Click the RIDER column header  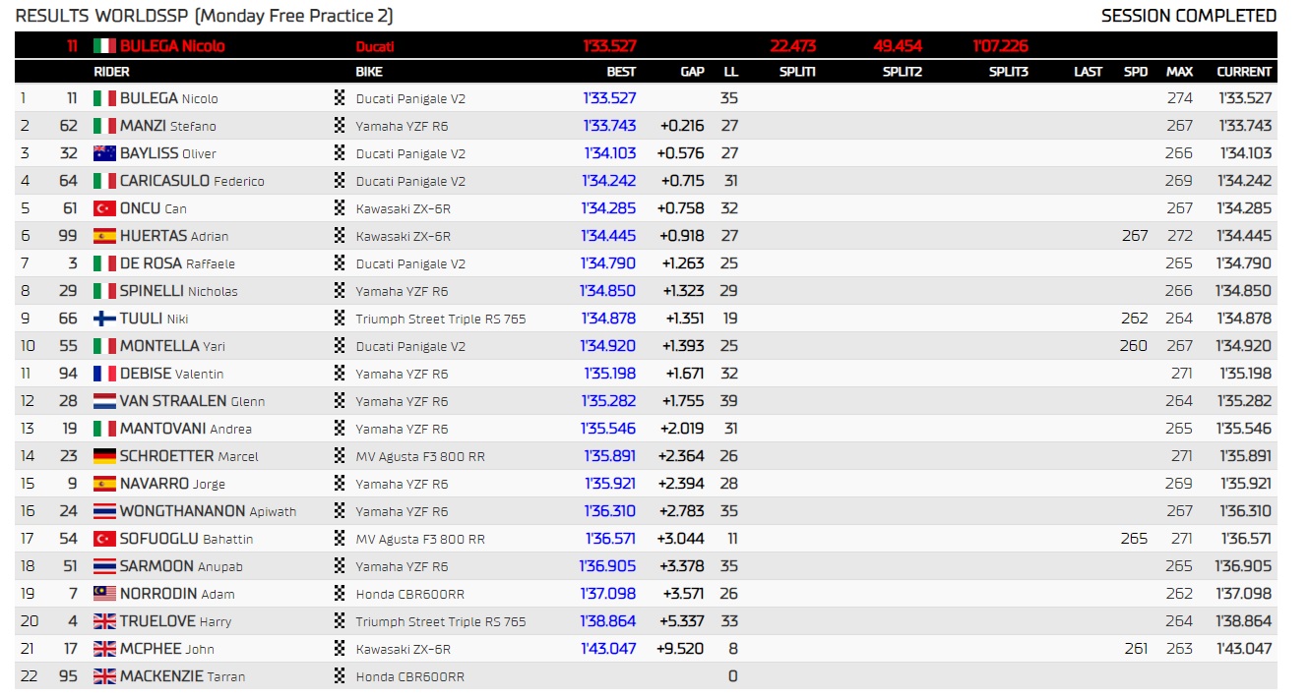pos(111,72)
